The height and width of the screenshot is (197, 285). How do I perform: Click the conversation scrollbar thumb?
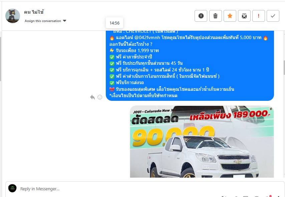(284, 67)
